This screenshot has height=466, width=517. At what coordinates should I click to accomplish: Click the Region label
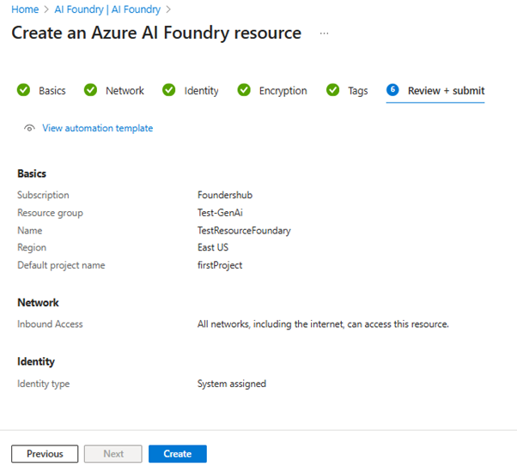coord(32,248)
